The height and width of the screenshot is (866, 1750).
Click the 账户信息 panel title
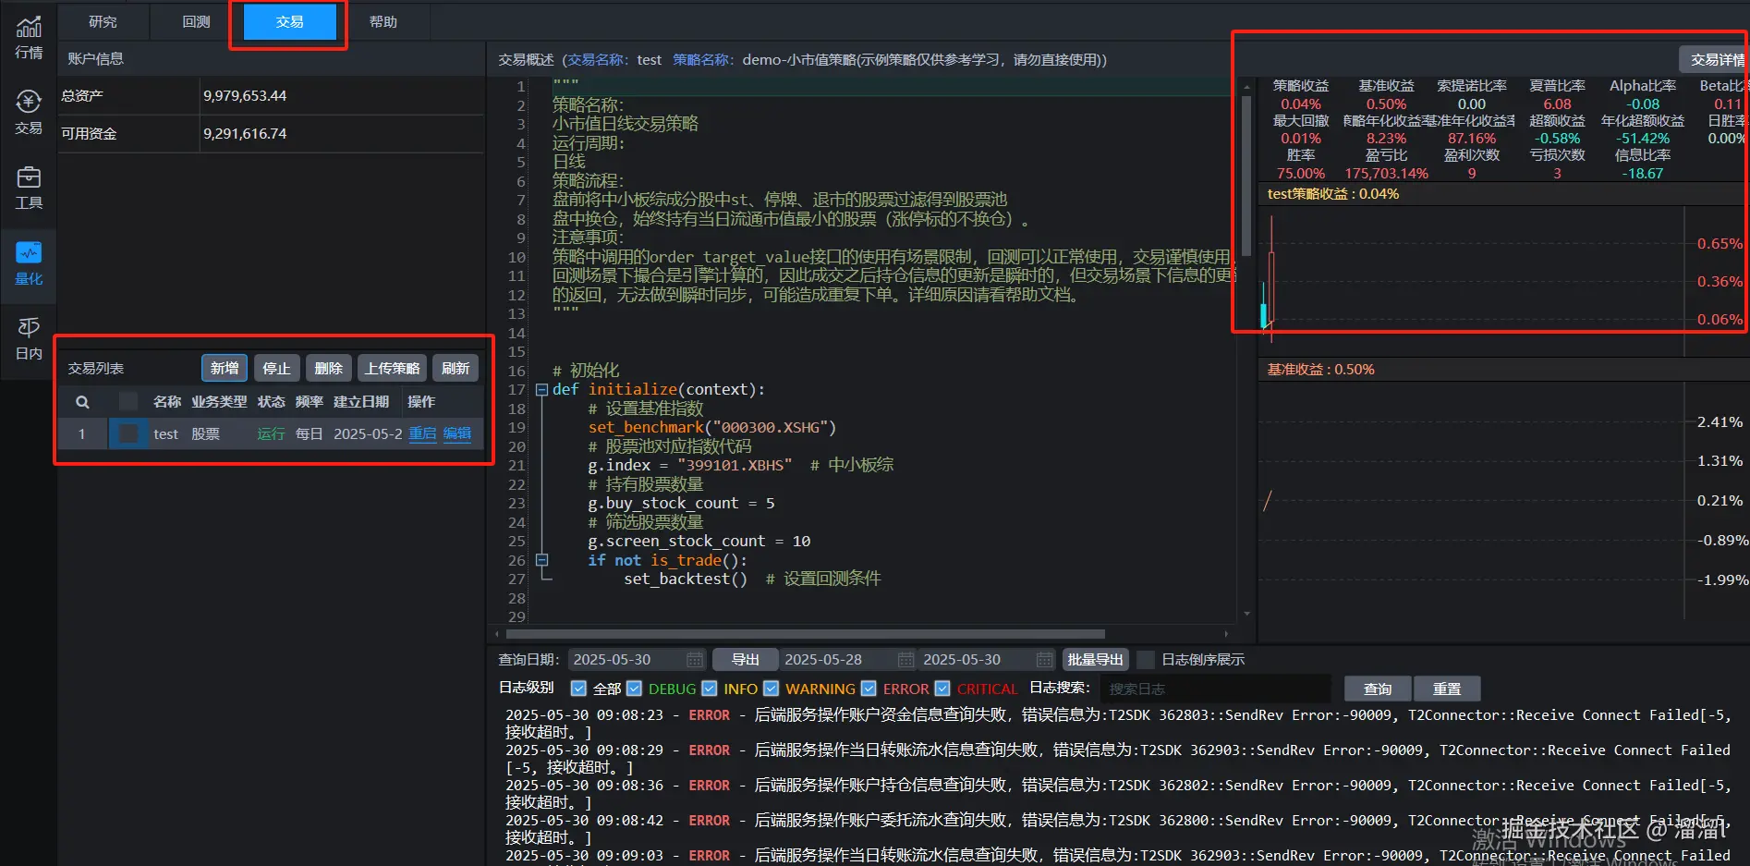coord(95,58)
